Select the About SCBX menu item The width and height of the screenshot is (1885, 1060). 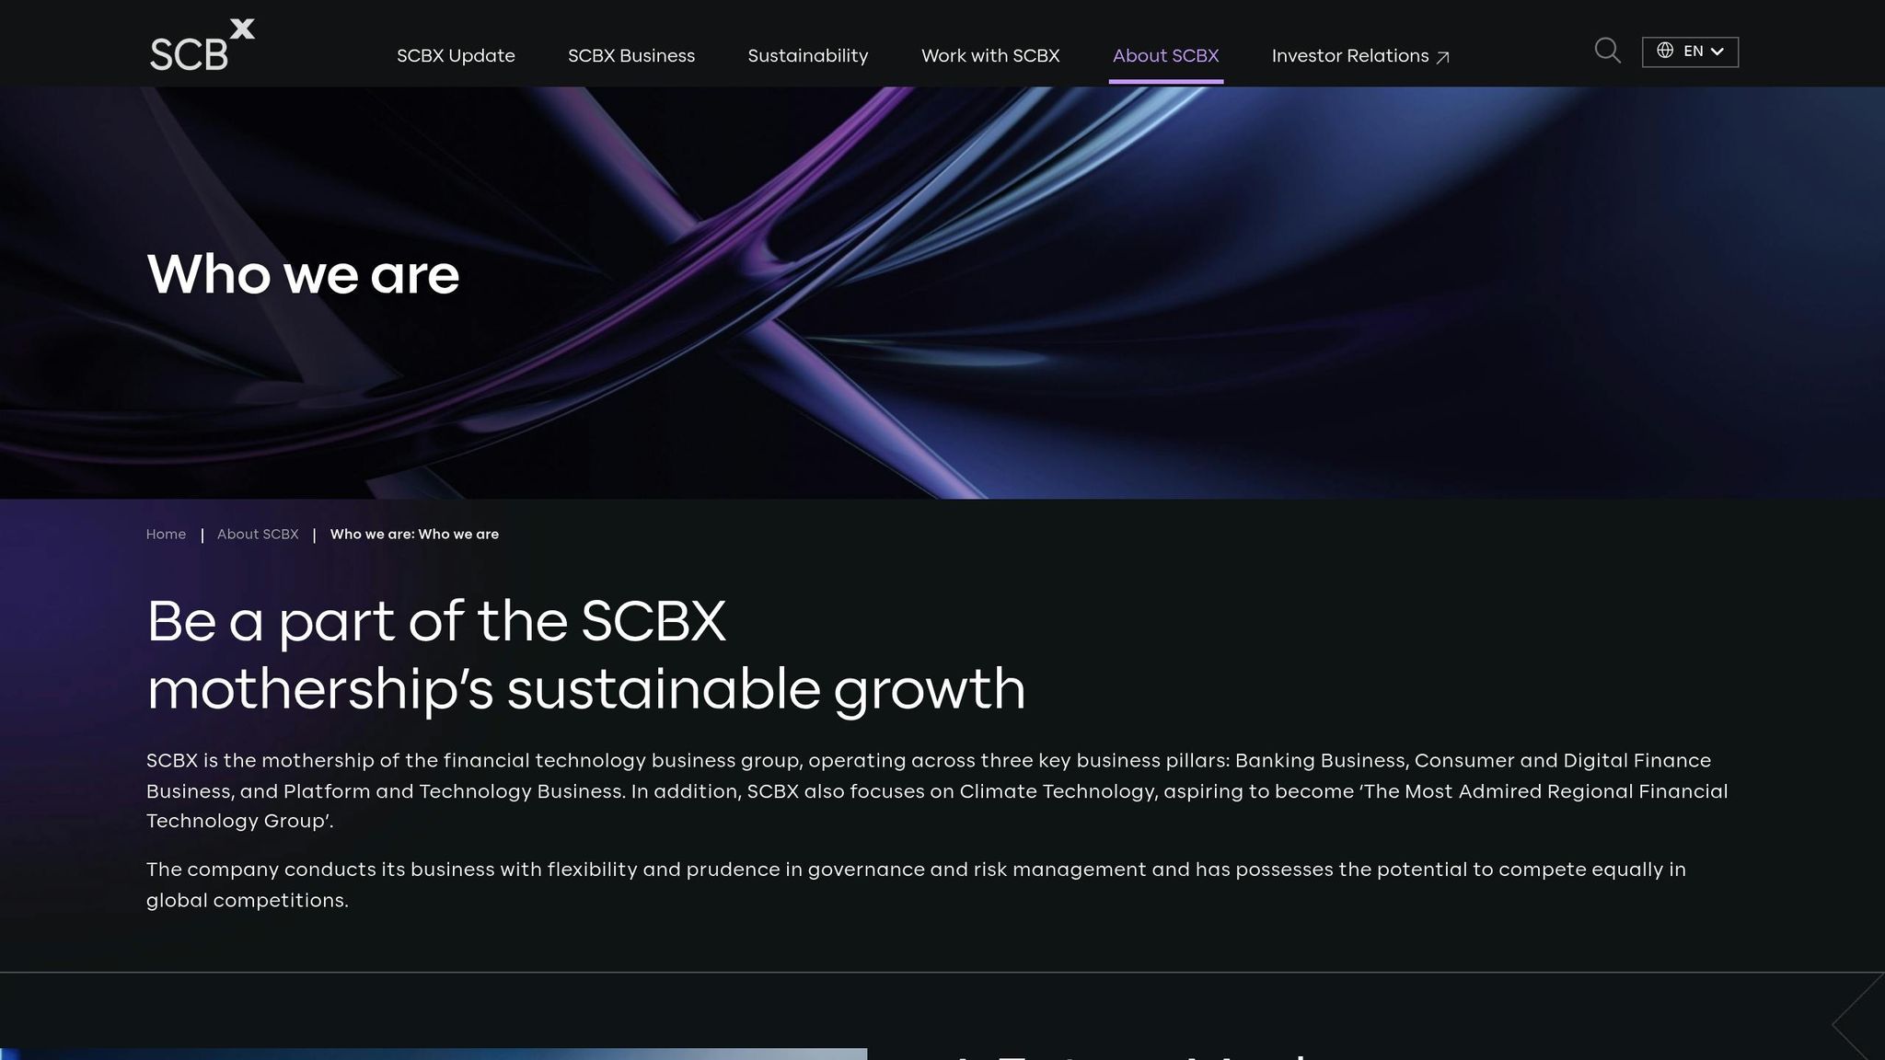(1165, 56)
